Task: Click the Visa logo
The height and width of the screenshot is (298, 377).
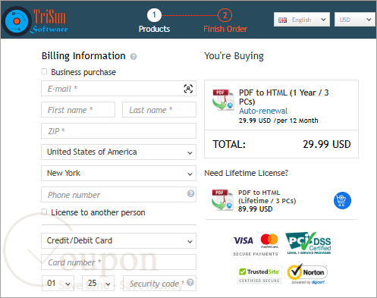Action: 243,240
